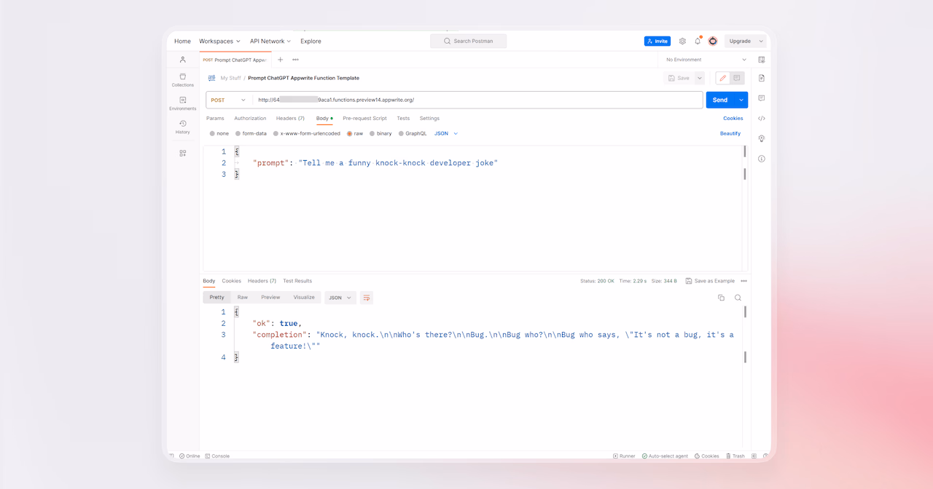Open the code snippet icon
Image resolution: width=933 pixels, height=489 pixels.
(762, 118)
